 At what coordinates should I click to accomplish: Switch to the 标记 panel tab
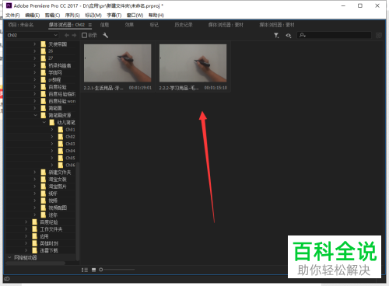(154, 25)
